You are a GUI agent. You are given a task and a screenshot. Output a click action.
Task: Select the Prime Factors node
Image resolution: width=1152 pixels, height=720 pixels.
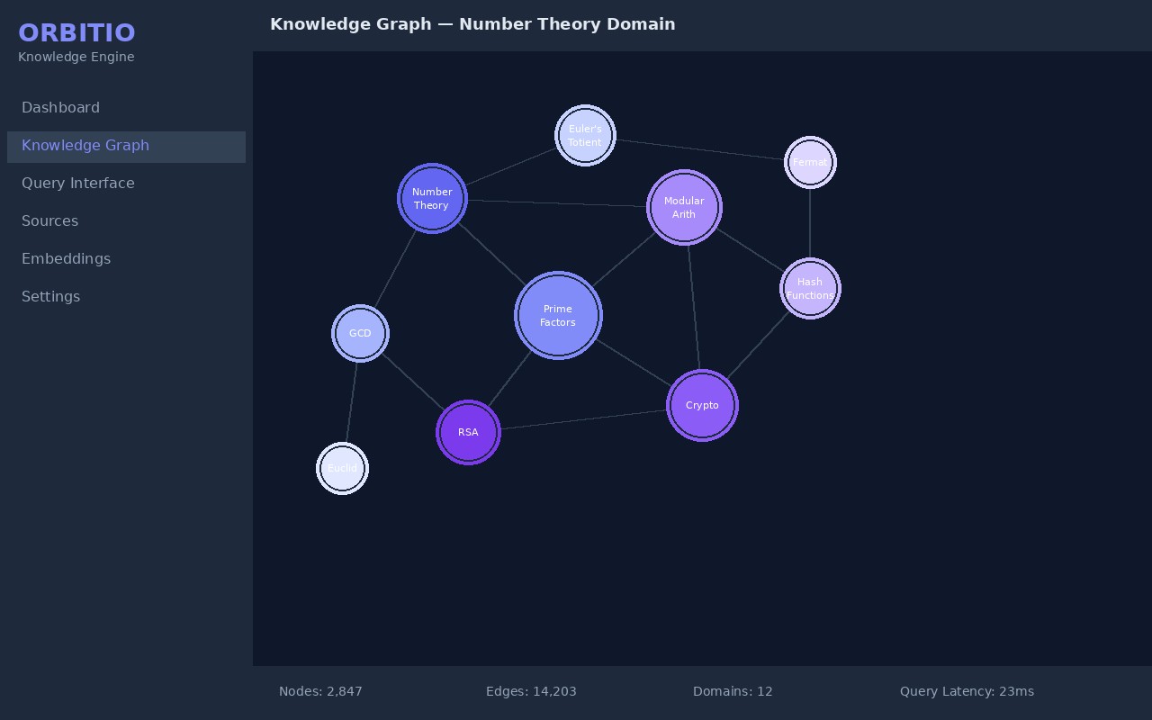[558, 315]
